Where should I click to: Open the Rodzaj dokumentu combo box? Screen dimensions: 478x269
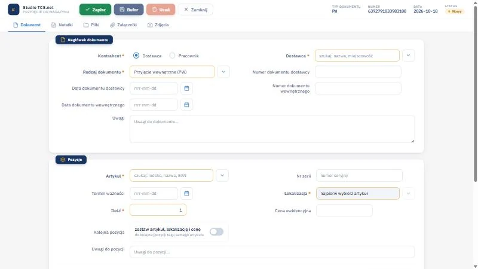172,72
